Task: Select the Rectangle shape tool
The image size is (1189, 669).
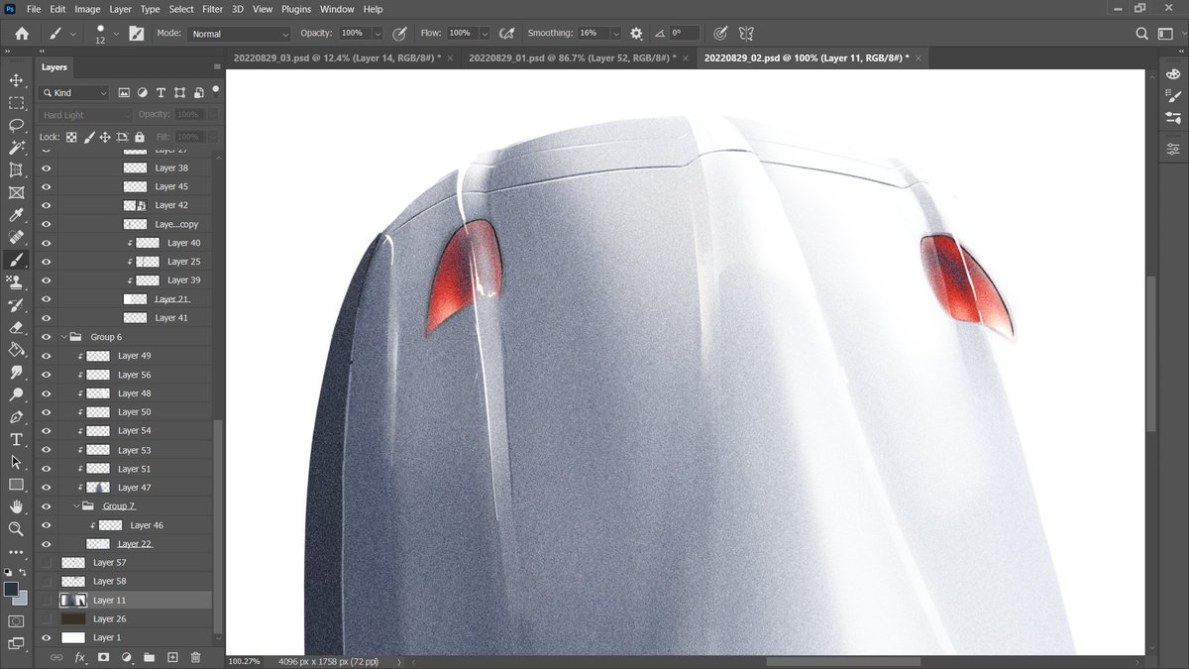Action: click(x=16, y=485)
